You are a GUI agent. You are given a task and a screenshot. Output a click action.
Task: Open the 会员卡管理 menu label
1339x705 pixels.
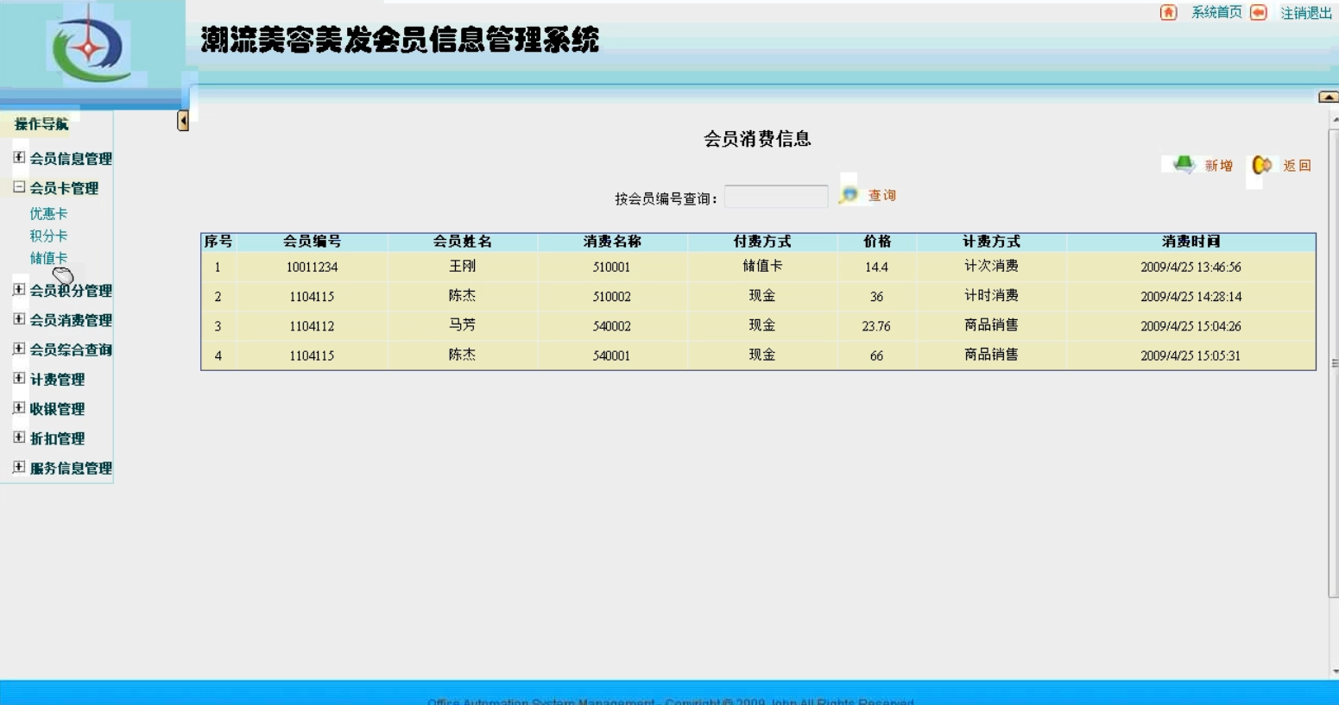point(64,188)
